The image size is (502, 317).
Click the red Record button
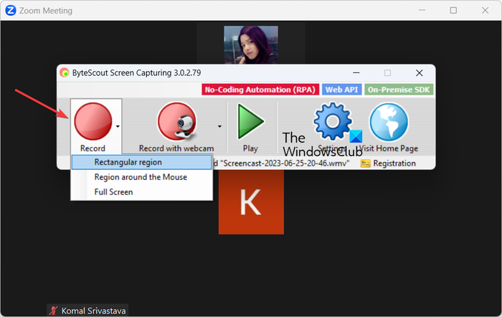click(93, 121)
